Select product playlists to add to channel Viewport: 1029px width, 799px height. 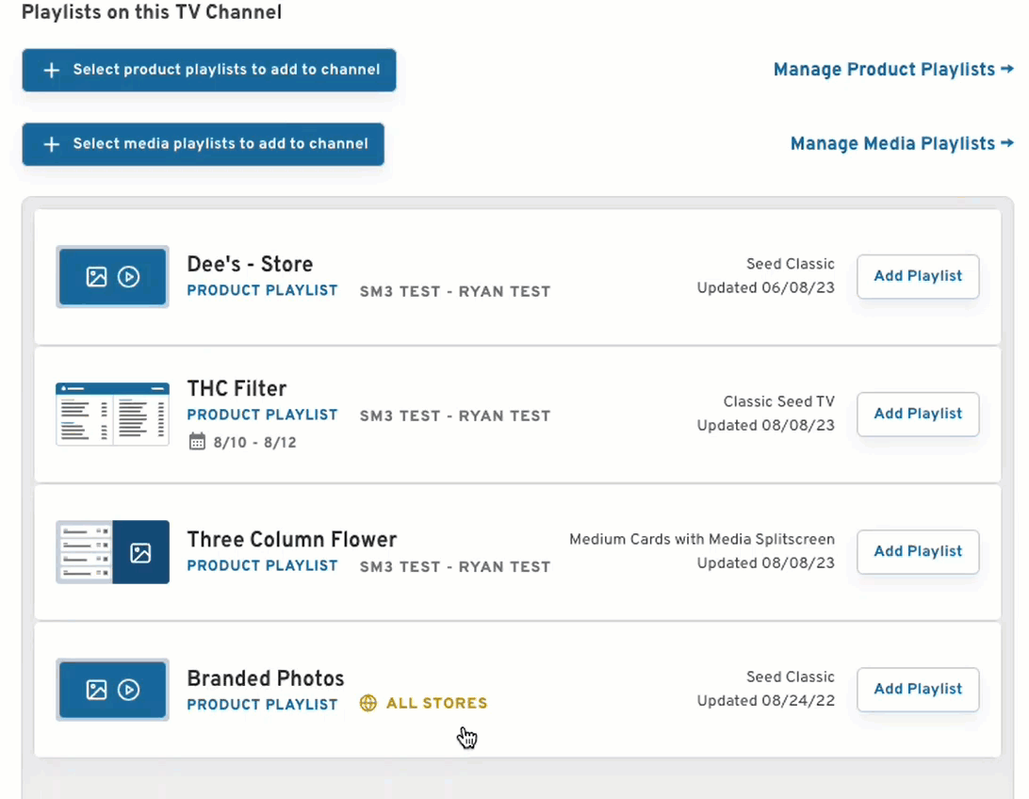coord(209,70)
